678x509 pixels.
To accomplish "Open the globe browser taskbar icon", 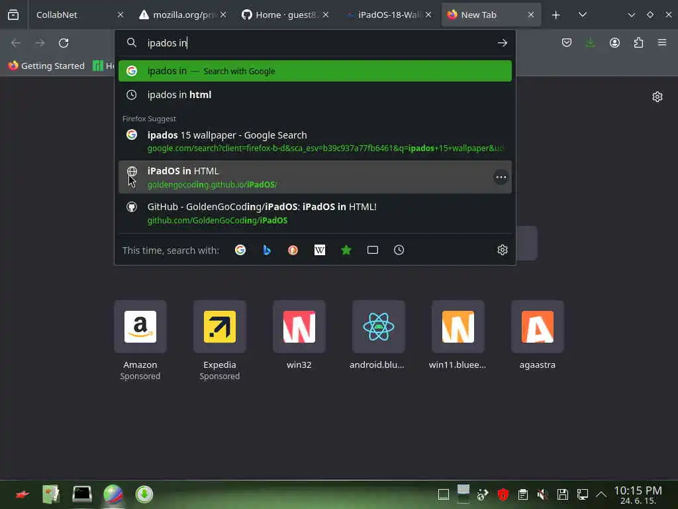I will tap(113, 494).
